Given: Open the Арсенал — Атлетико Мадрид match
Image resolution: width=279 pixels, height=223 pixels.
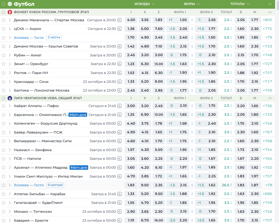Looking at the screenshot, I should click(41, 168).
